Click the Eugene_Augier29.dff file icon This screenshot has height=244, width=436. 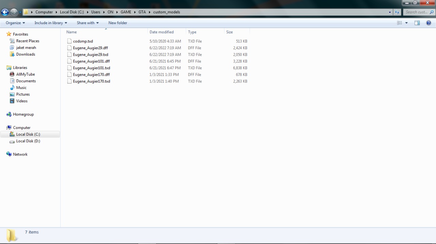(x=69, y=48)
